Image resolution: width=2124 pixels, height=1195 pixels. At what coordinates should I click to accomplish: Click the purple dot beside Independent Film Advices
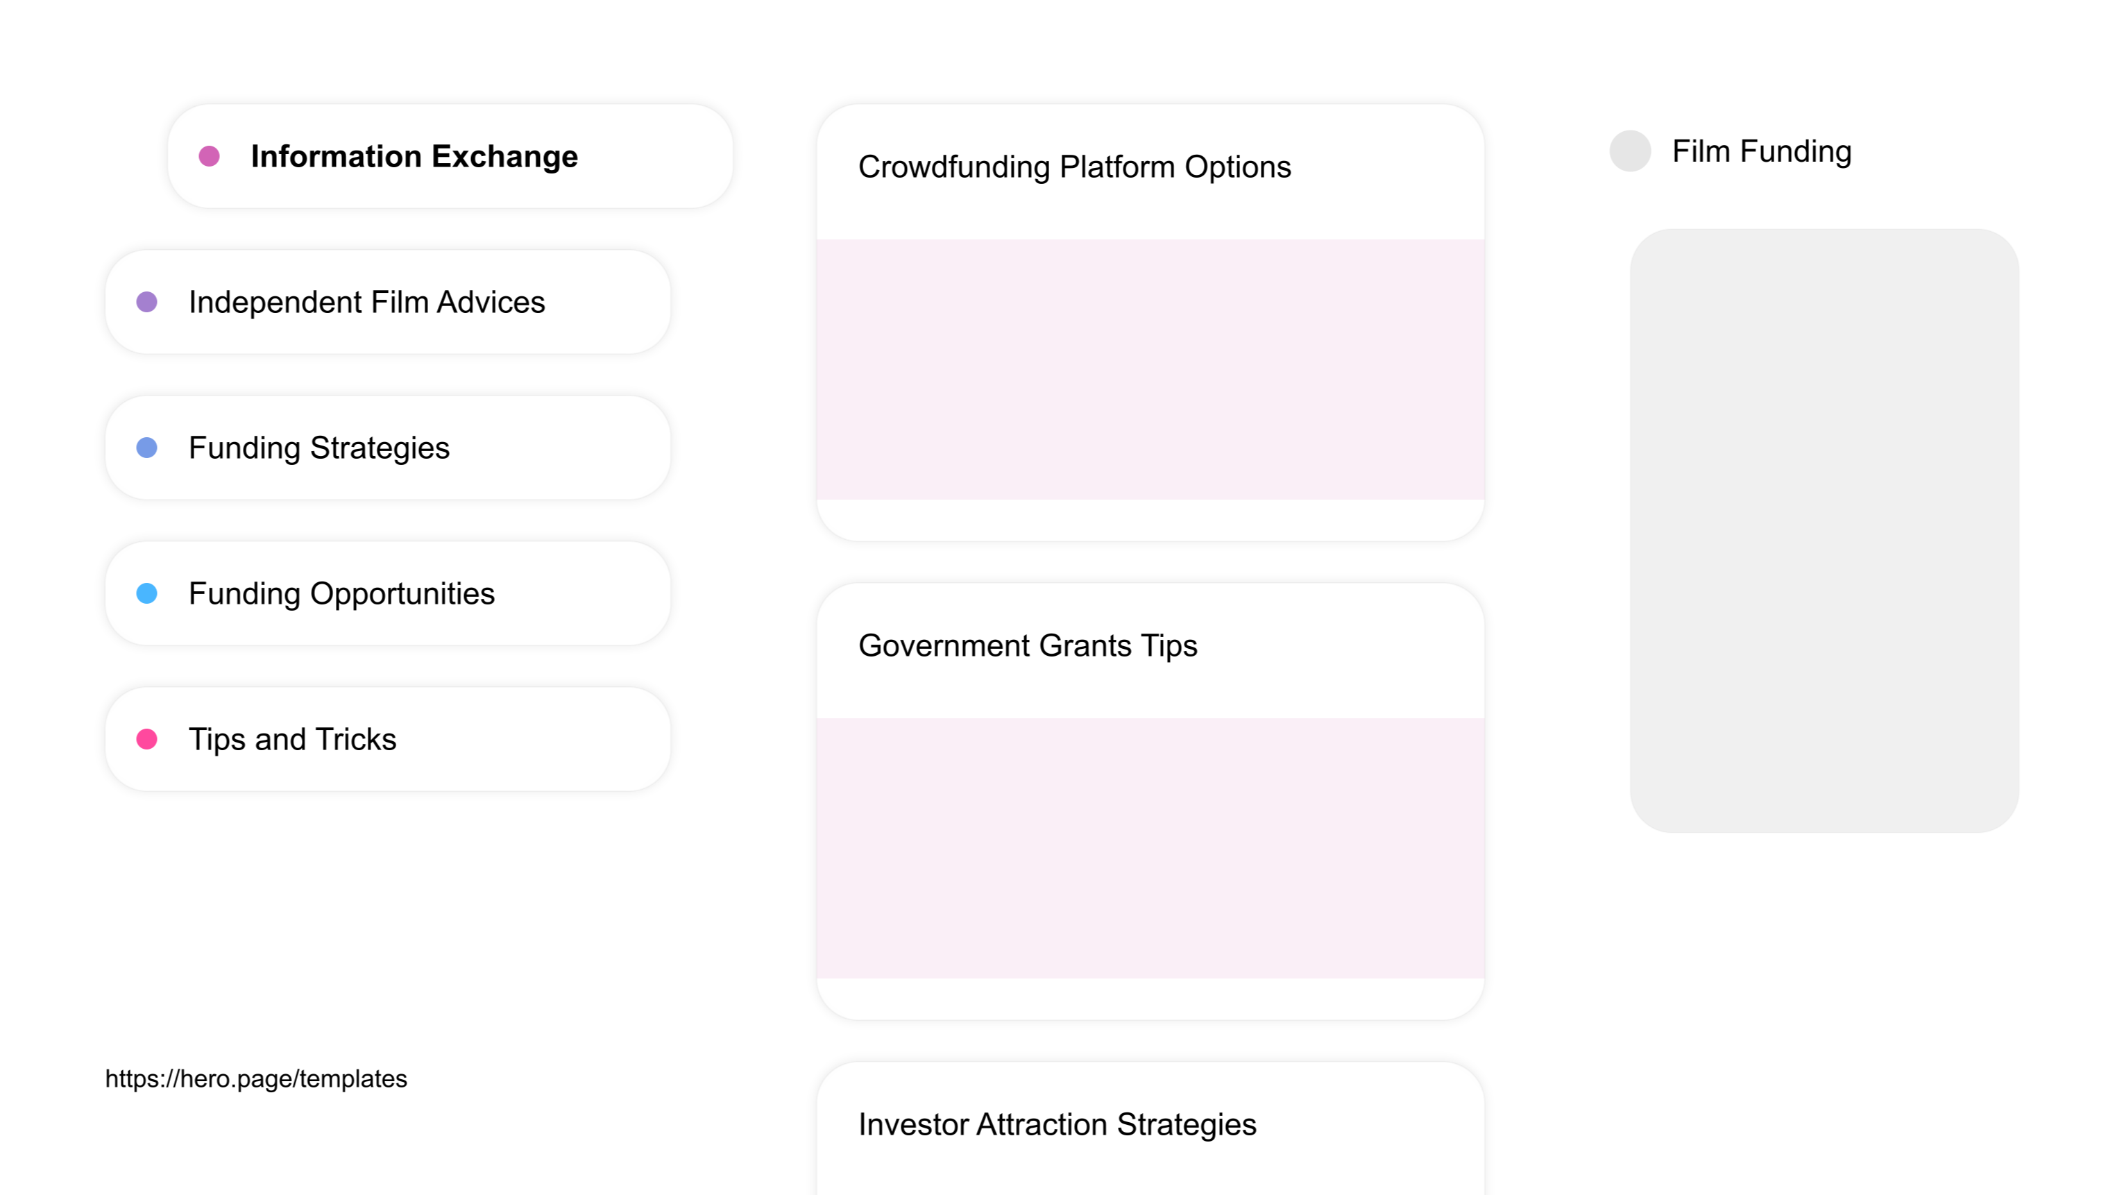point(147,302)
